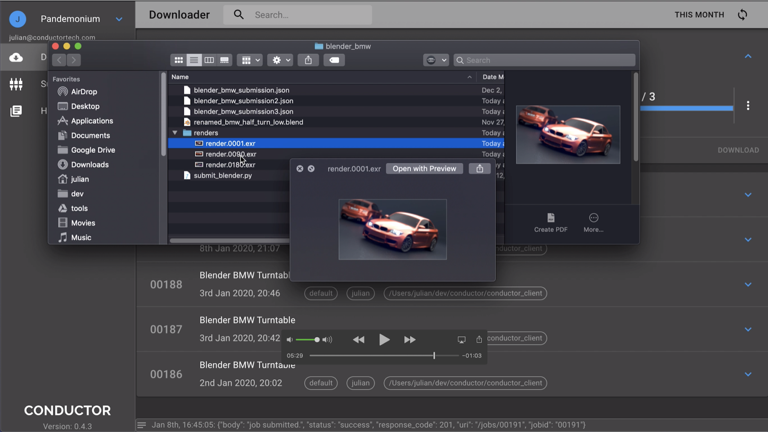Expand job 00187 details chevron

748,330
